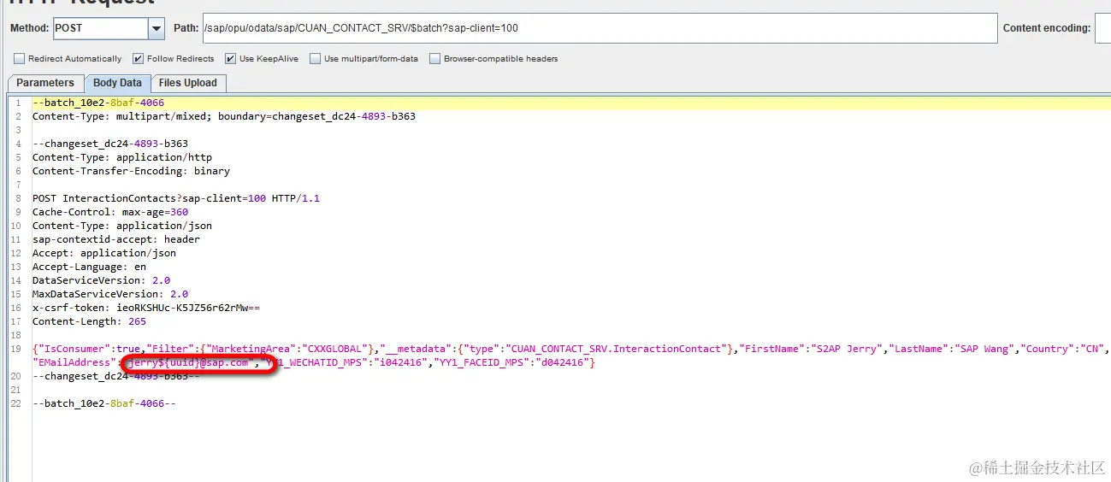Click the jerry${uuid}@sap.com email value

(188, 363)
